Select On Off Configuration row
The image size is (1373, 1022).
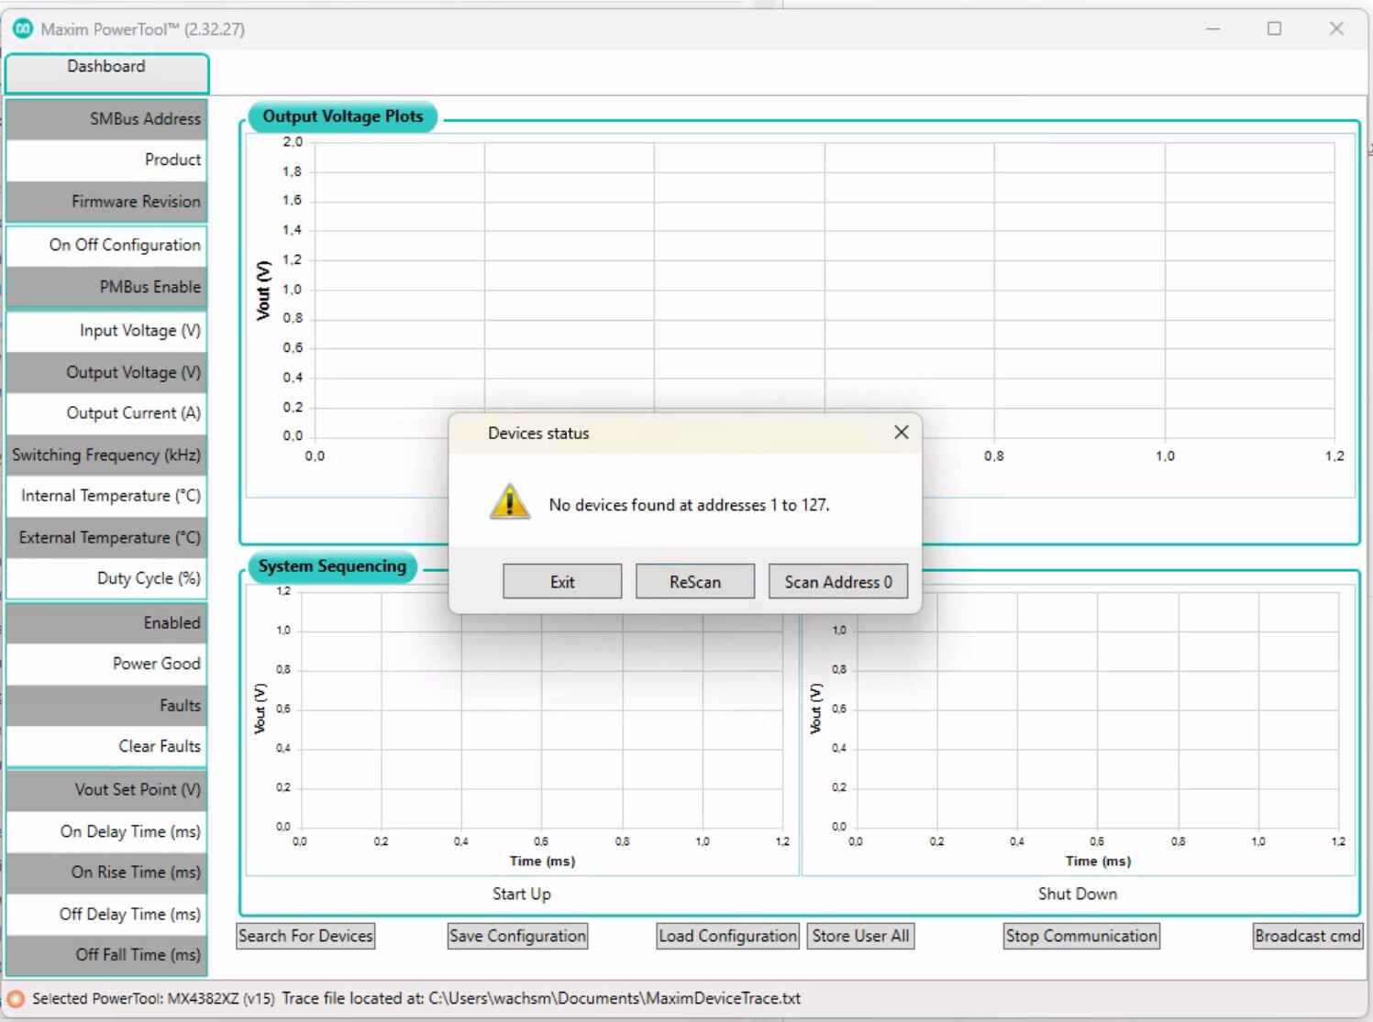click(106, 245)
